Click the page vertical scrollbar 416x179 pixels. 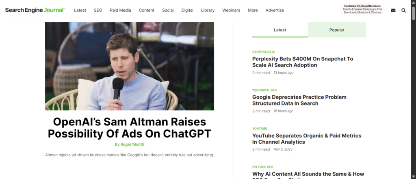[413, 89]
